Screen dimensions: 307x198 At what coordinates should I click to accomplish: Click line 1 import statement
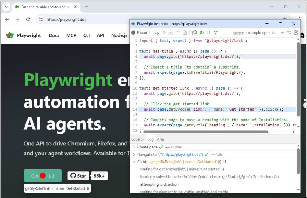(193, 41)
